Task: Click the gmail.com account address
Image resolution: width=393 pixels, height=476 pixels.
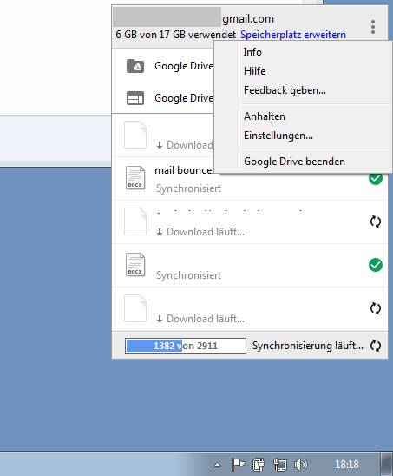Action: [248, 19]
